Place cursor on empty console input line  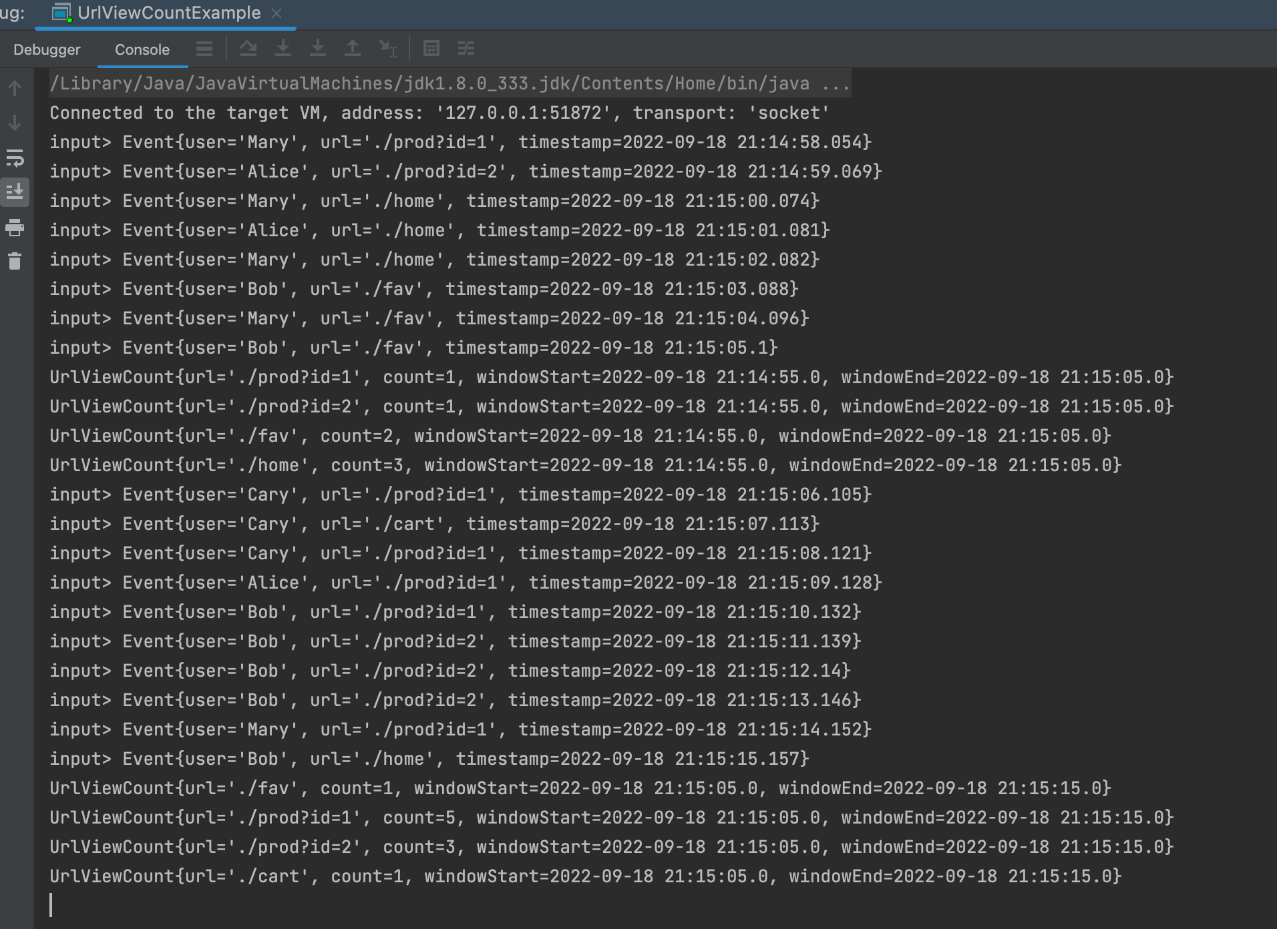[267, 905]
